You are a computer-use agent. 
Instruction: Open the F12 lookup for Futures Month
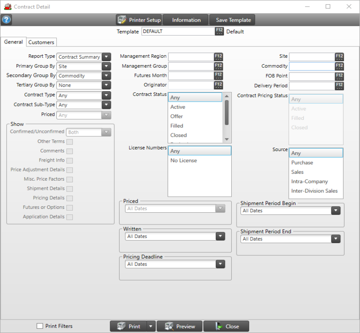point(218,76)
